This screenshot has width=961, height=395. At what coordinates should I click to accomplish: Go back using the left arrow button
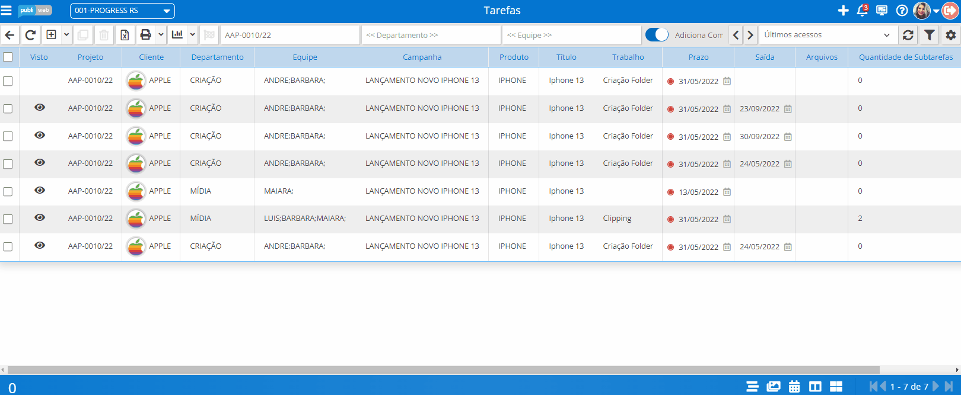click(x=10, y=35)
